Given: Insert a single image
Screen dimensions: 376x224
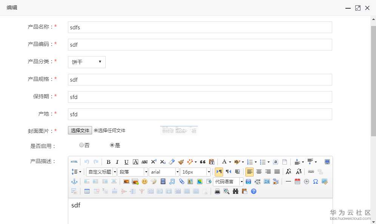Looking at the screenshot, I should point(126,181).
